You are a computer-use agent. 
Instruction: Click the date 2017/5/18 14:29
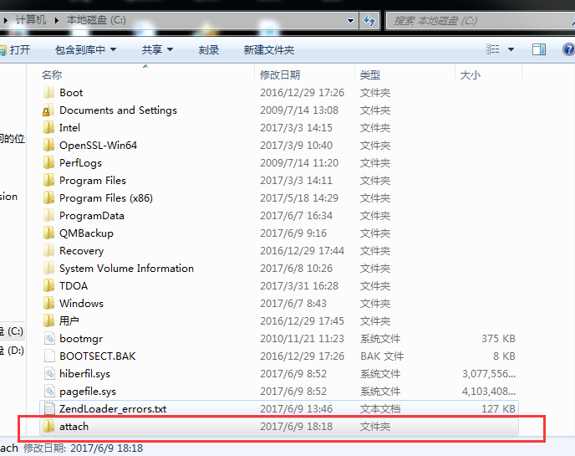299,198
